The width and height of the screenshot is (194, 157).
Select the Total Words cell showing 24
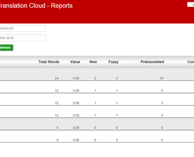[56, 78]
